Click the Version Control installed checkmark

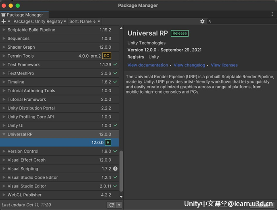pyautogui.click(x=115, y=151)
